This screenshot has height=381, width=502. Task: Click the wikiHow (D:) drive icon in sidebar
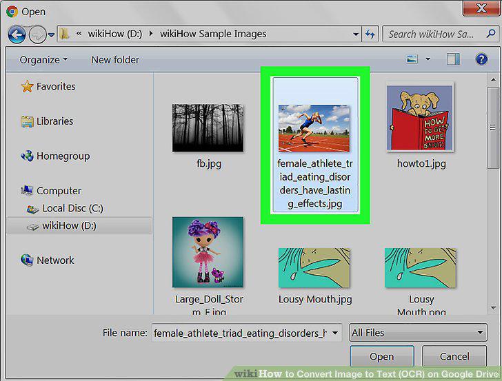(32, 227)
